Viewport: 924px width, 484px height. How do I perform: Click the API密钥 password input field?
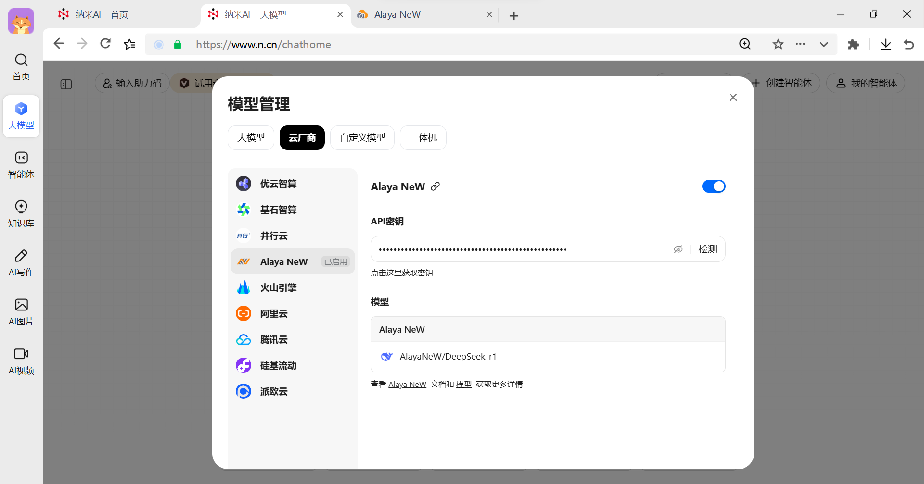[x=520, y=249]
